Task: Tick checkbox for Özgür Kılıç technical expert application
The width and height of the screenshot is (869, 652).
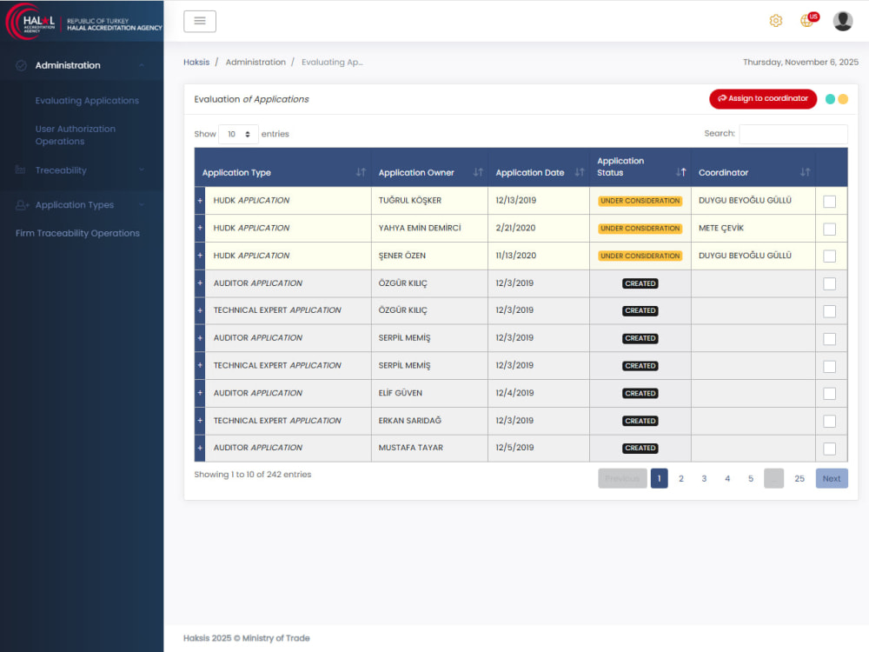Action: click(x=829, y=311)
